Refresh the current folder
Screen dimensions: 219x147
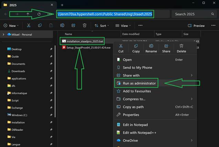(x=39, y=14)
